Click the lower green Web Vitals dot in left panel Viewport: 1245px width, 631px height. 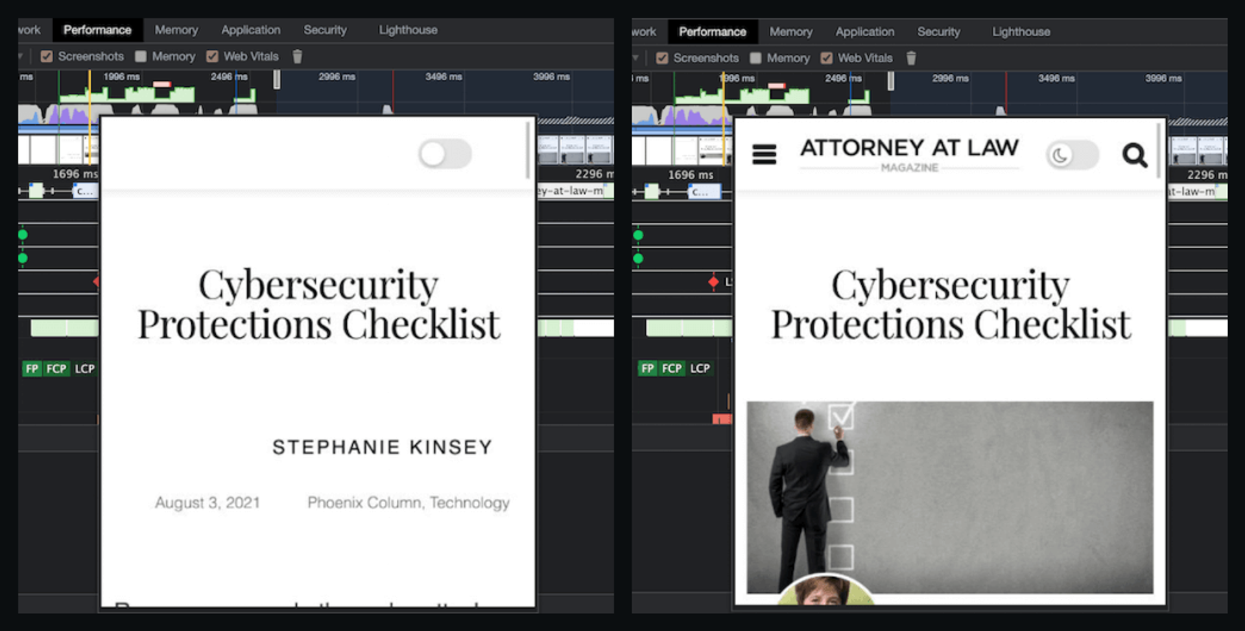23,258
